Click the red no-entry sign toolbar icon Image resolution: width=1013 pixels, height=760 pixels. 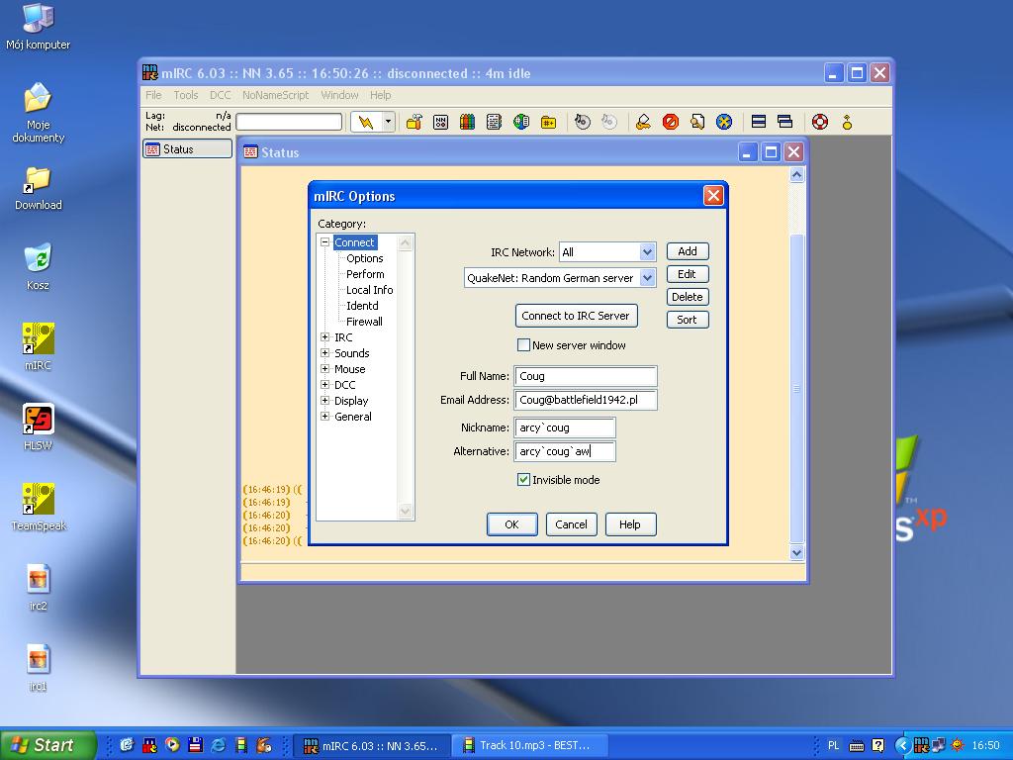(671, 122)
